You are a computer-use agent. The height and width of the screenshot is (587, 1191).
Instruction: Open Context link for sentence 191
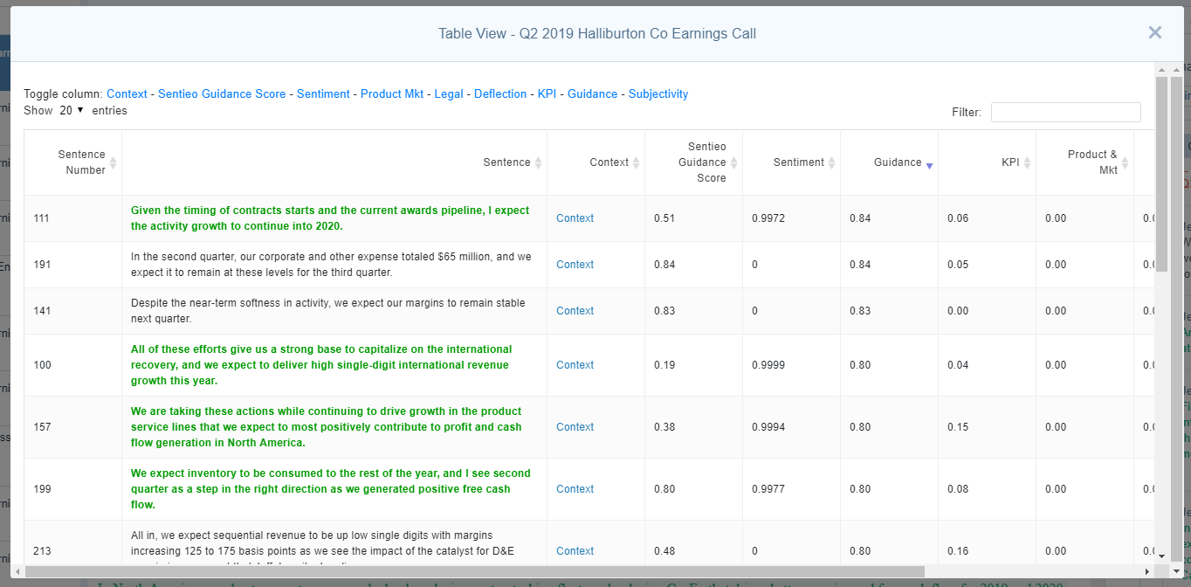pos(575,265)
